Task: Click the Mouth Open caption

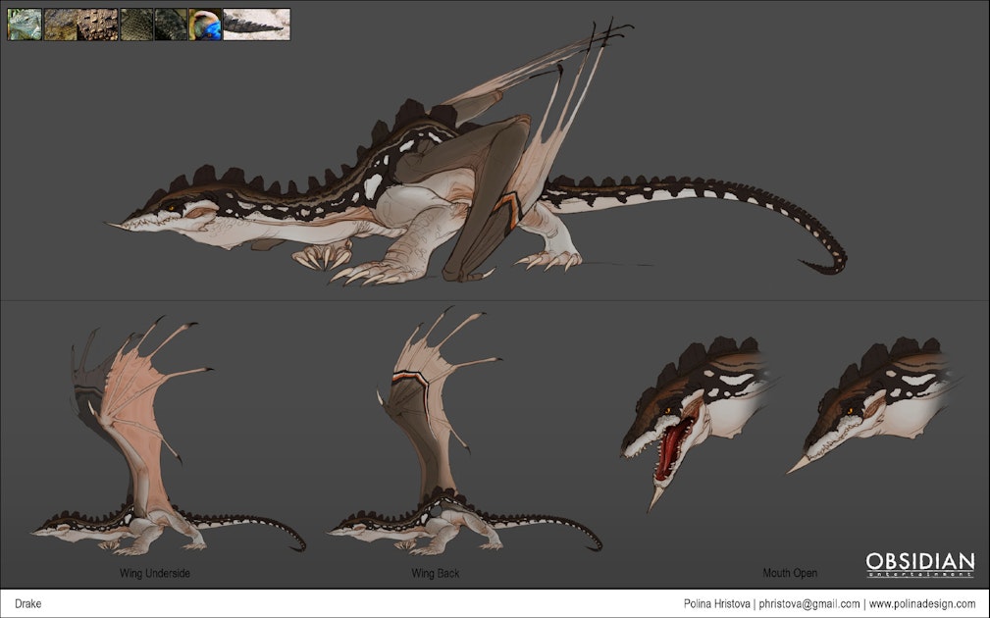Action: click(x=790, y=573)
